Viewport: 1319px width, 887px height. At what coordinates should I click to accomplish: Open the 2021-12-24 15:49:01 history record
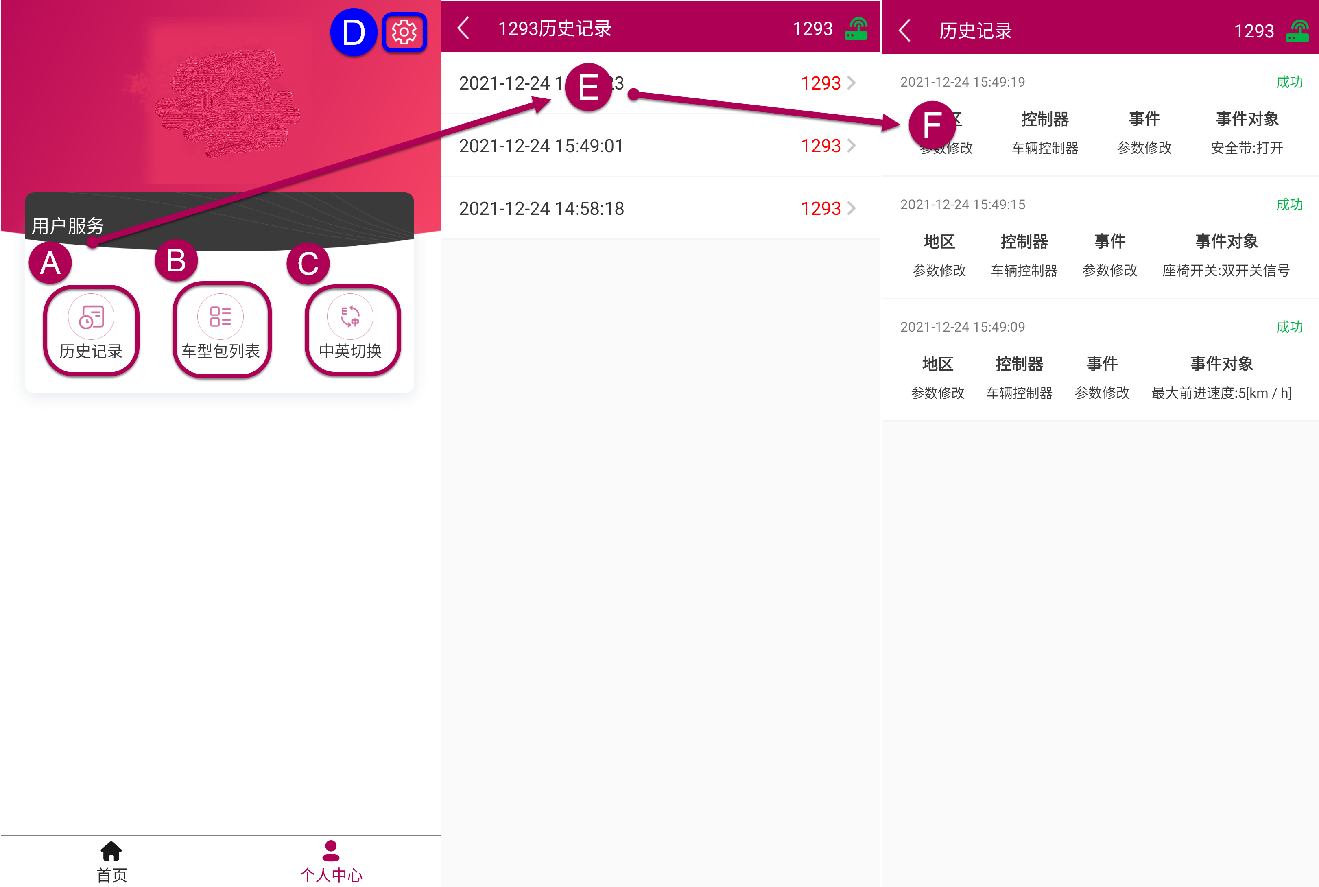pyautogui.click(x=541, y=146)
